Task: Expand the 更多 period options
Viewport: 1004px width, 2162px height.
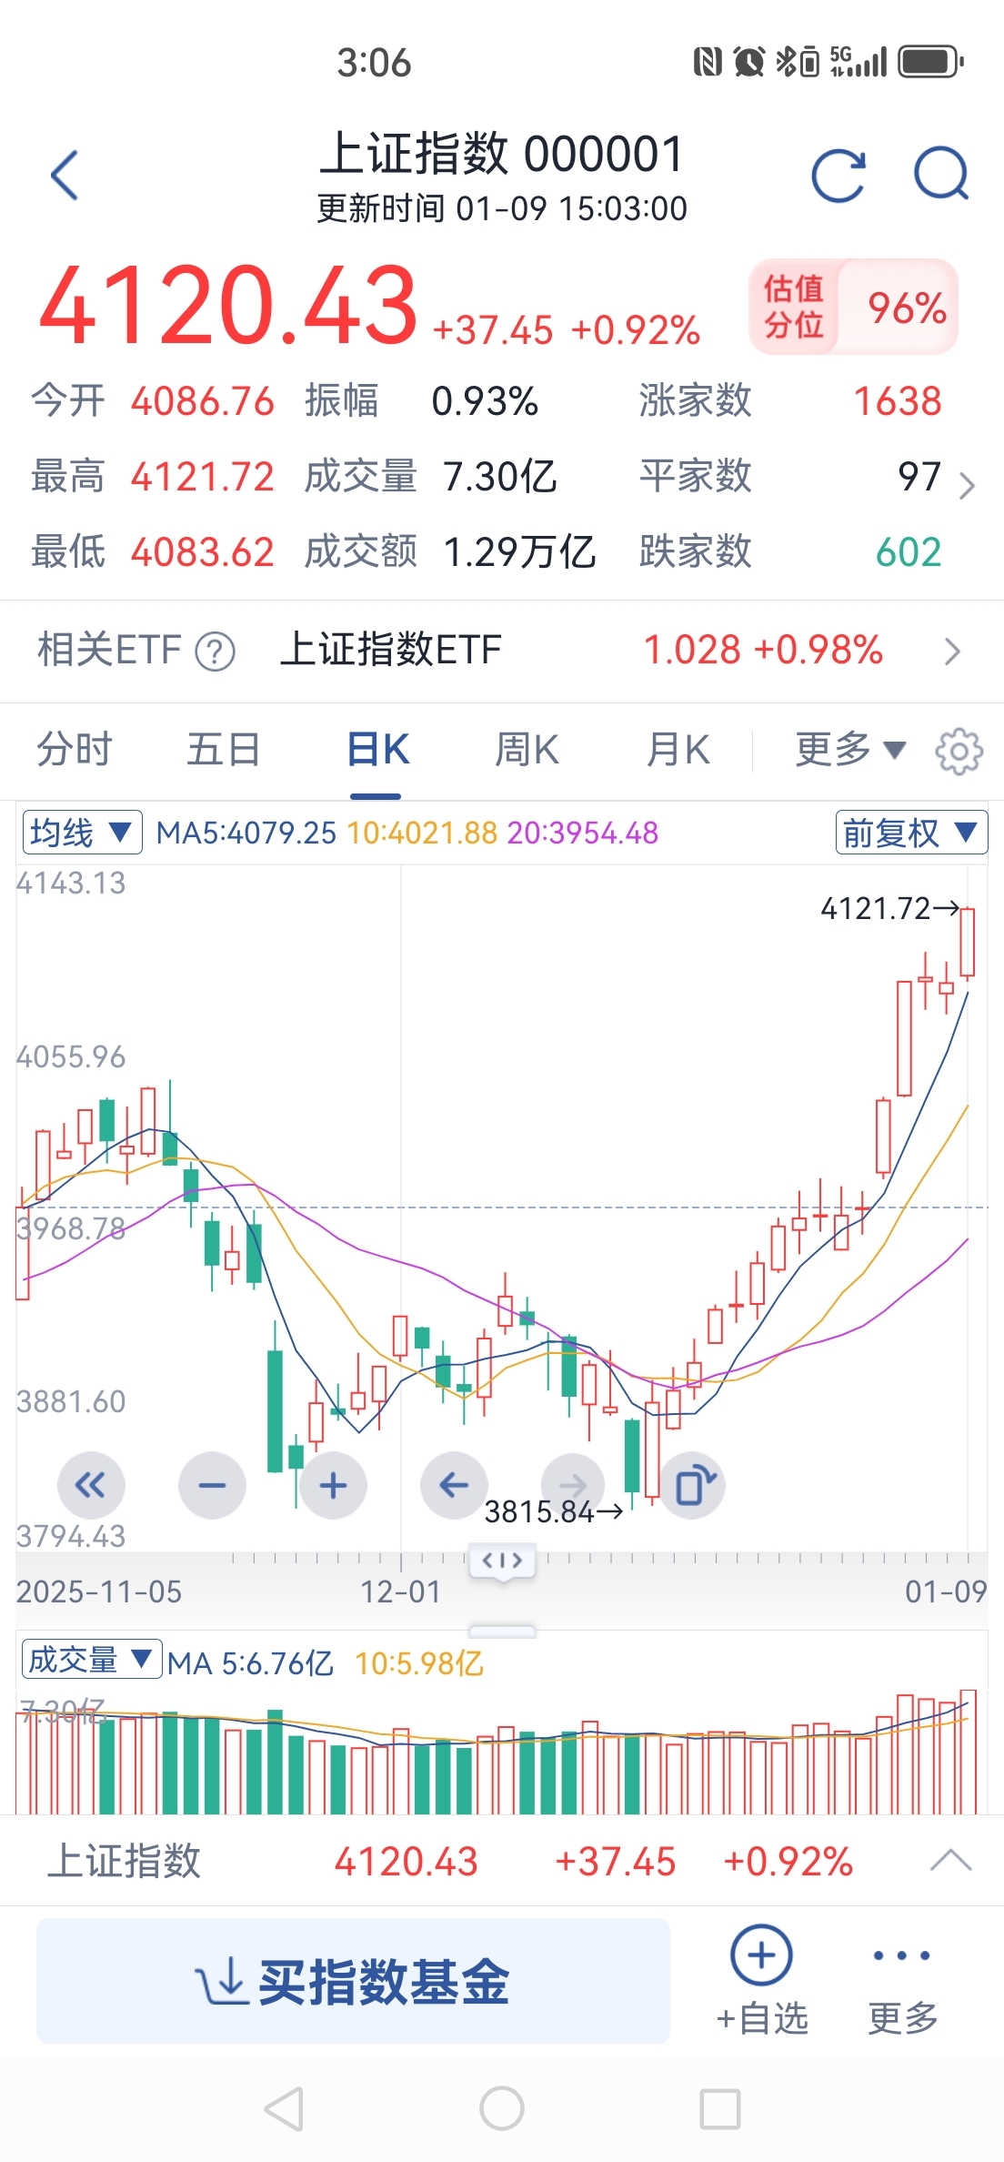Action: (x=849, y=750)
